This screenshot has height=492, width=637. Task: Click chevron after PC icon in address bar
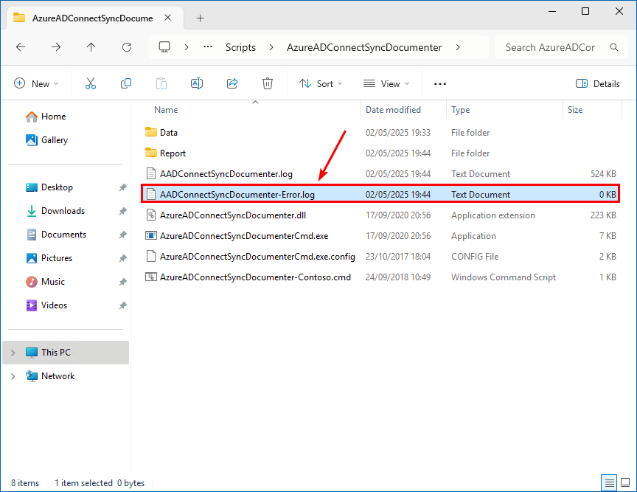point(187,47)
